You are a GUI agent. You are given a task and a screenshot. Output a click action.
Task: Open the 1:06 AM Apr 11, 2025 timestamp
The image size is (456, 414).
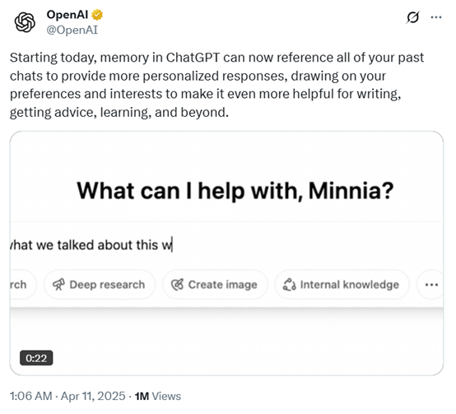[67, 396]
